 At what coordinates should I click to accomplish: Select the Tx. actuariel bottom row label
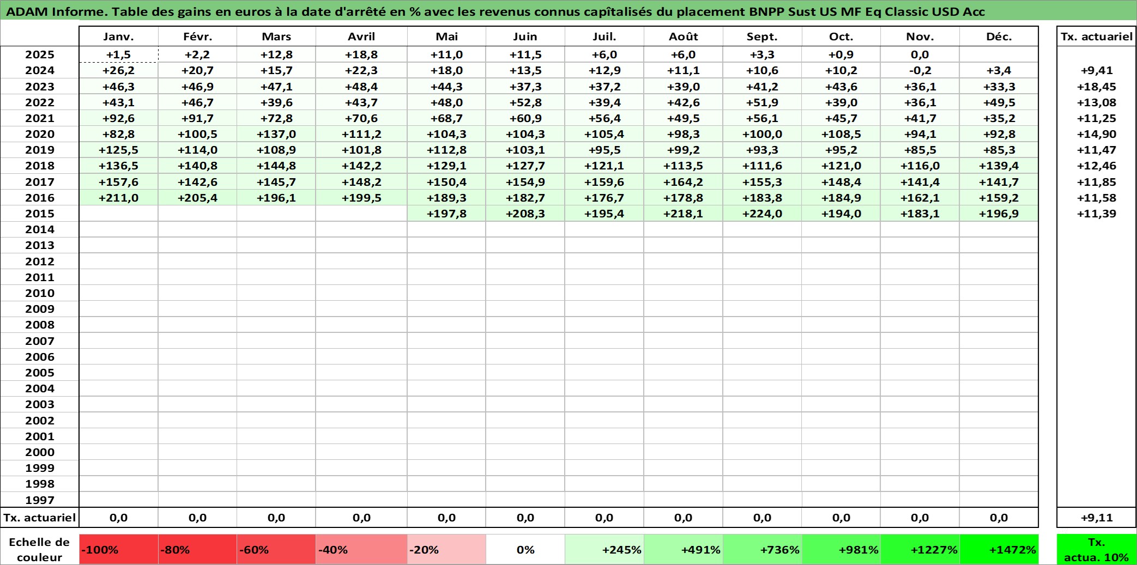(x=40, y=518)
